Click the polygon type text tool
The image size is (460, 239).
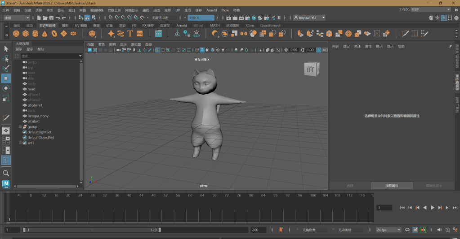130,34
